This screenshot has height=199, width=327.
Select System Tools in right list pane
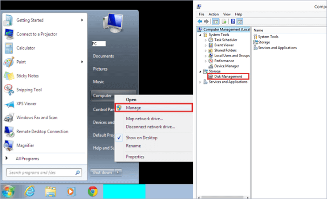click(266, 37)
